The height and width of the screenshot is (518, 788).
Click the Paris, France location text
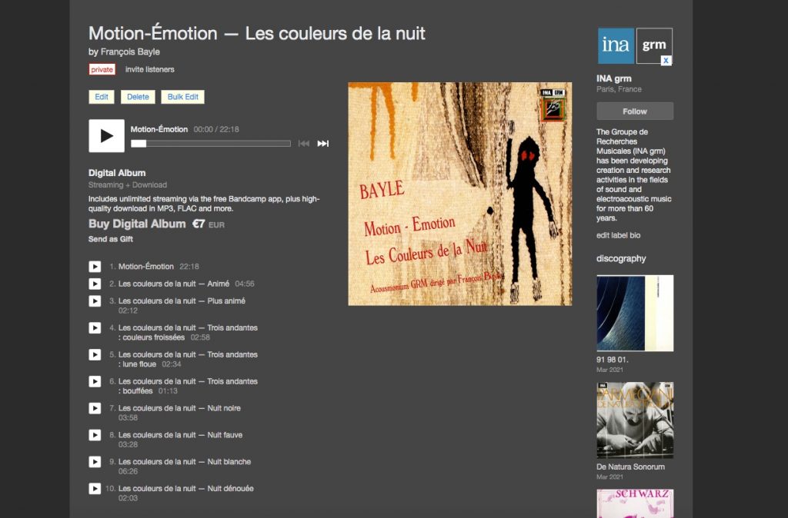(619, 89)
